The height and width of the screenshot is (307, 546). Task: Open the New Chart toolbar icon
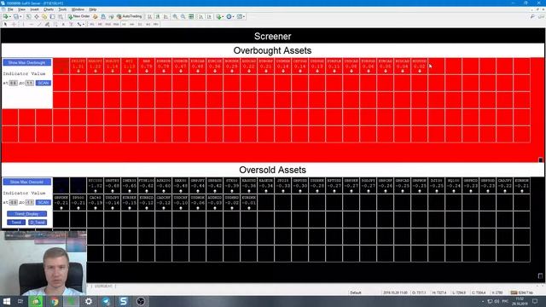pyautogui.click(x=6, y=16)
